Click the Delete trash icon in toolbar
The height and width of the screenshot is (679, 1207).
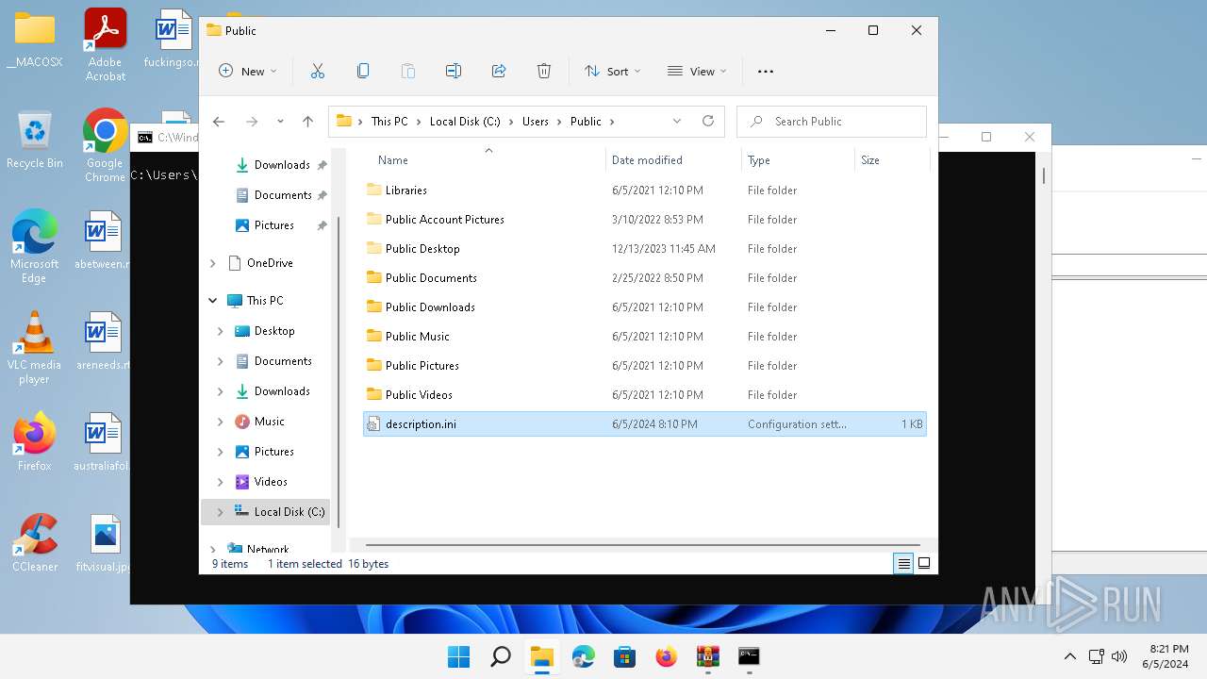pyautogui.click(x=544, y=71)
